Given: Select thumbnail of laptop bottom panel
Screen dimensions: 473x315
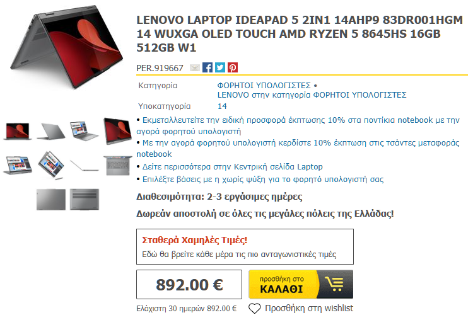Looking at the screenshot, I should [x=85, y=199].
